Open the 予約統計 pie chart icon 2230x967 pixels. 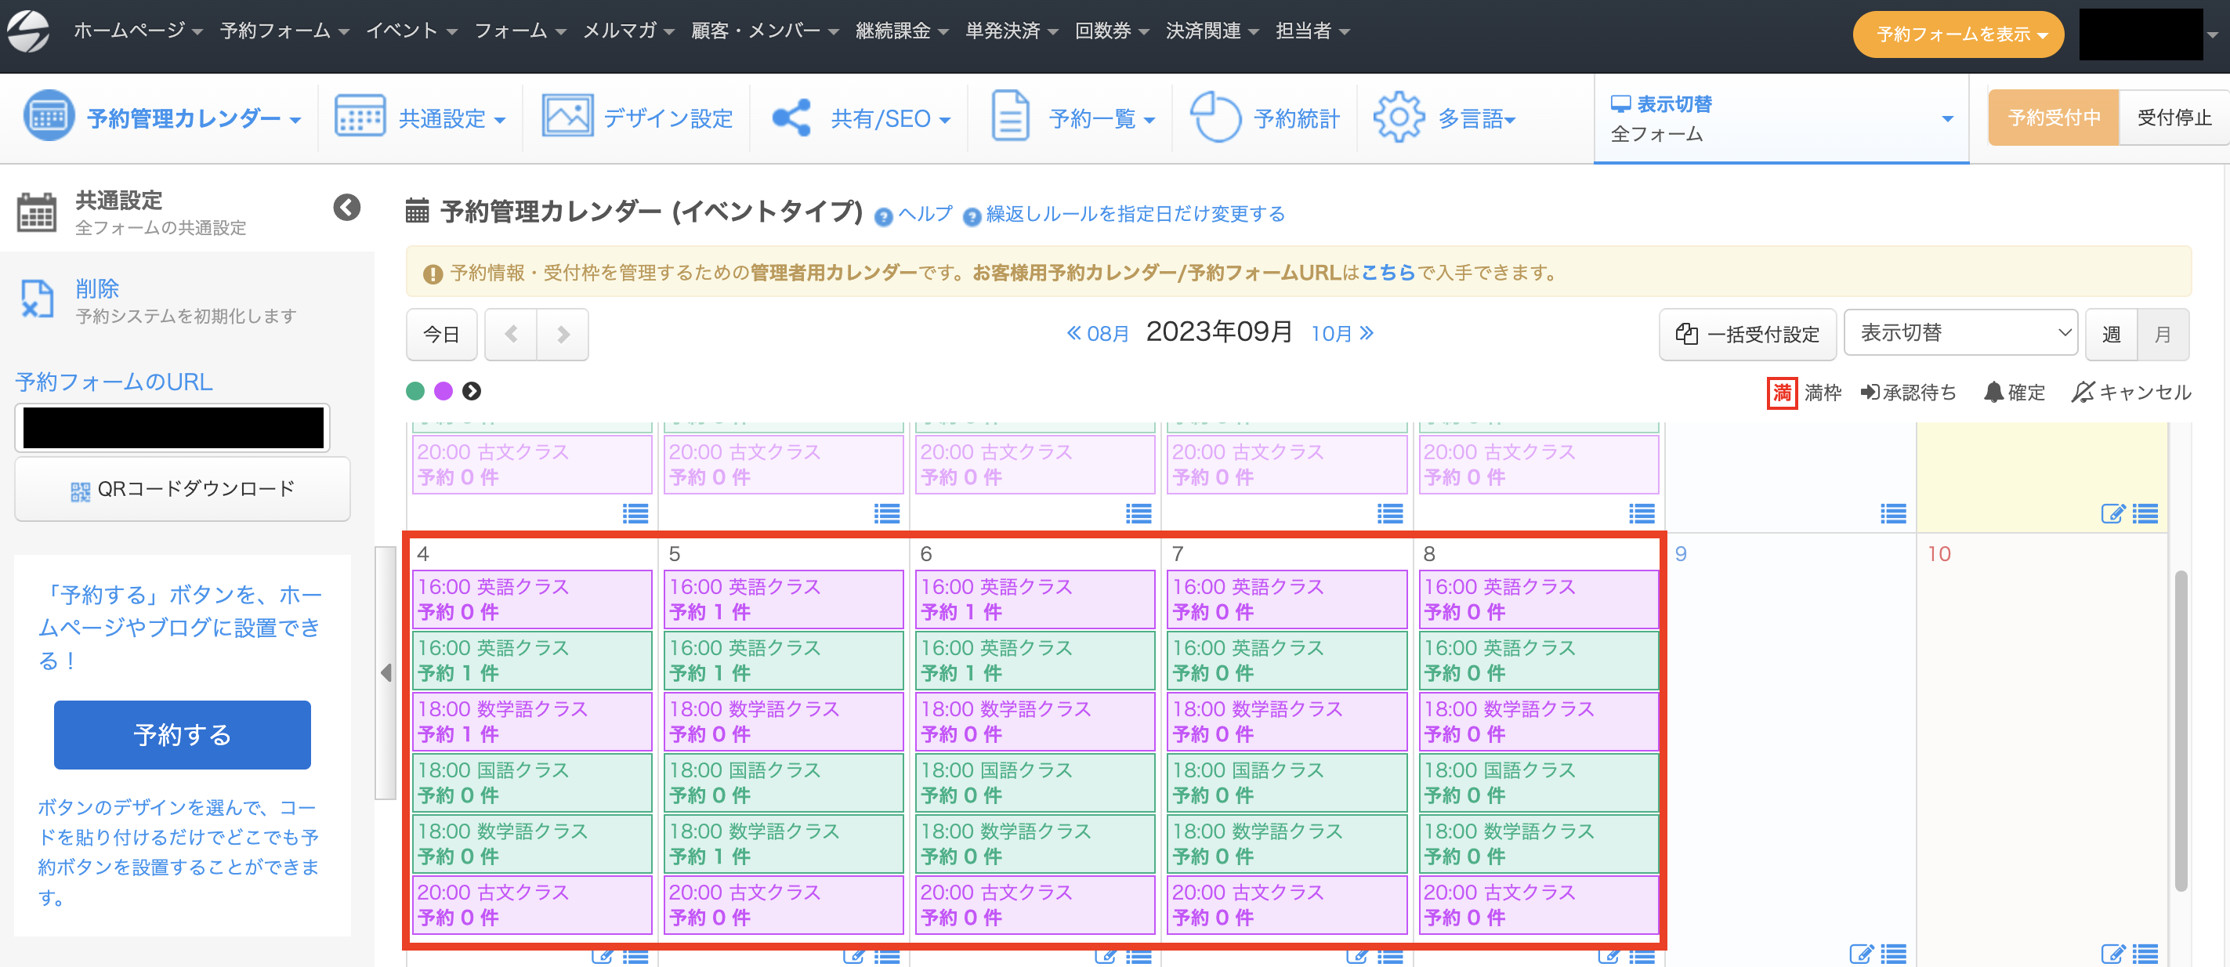point(1215,117)
